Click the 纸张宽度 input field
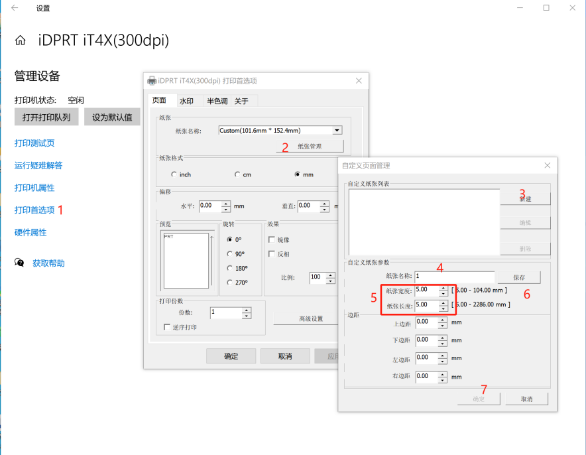Viewport: 586px width, 455px height. click(426, 291)
